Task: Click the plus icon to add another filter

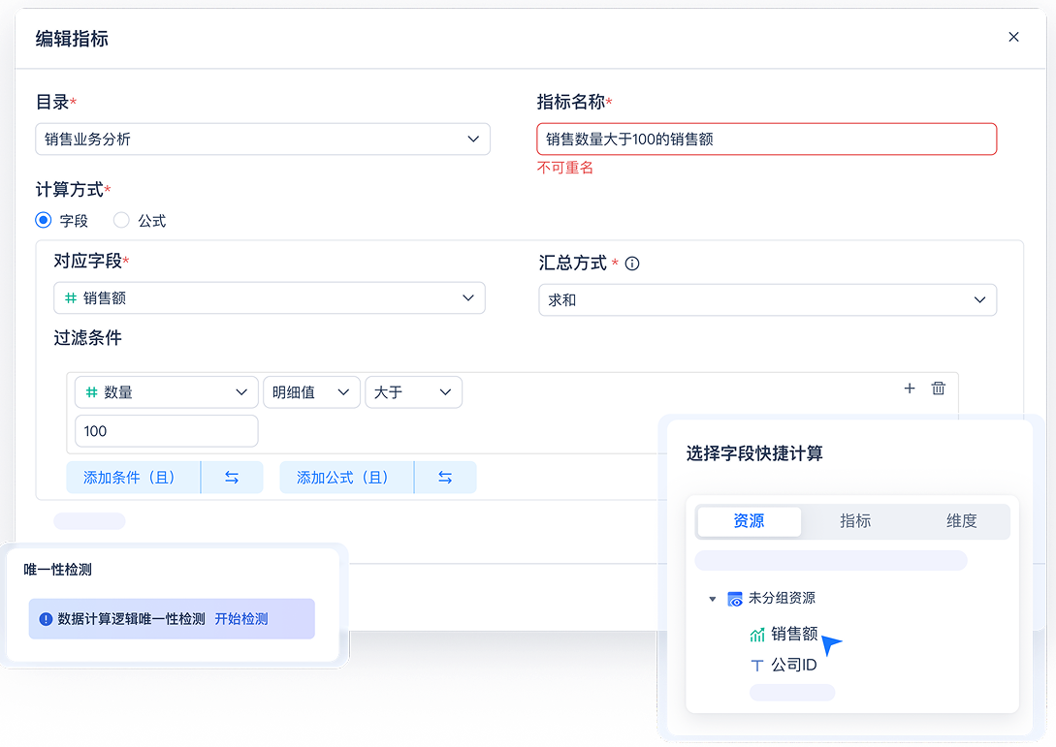Action: pyautogui.click(x=909, y=388)
